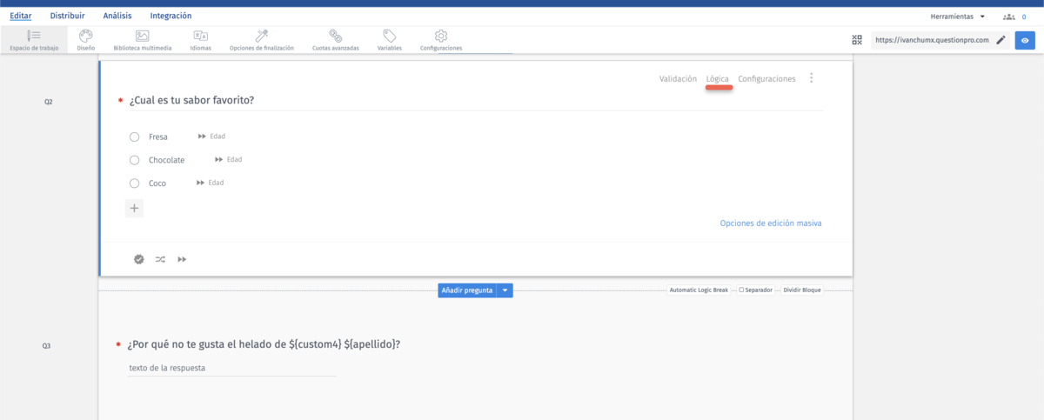This screenshot has height=420, width=1044.
Task: Click skip logic arrows next to Fresa
Action: coord(202,137)
